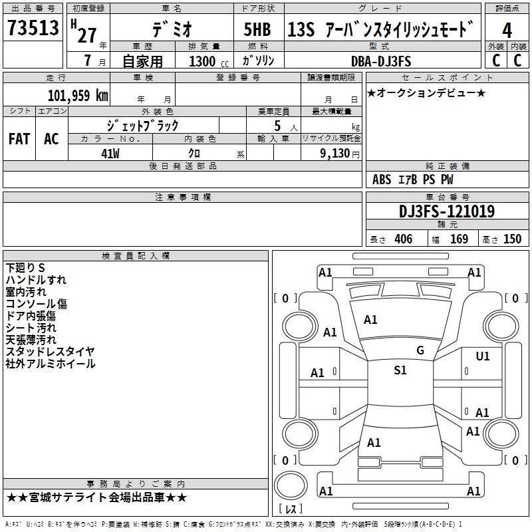Select the sales point ★オークションデビュー★

(x=426, y=92)
